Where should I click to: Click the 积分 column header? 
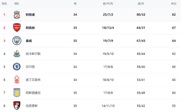click(x=174, y=4)
